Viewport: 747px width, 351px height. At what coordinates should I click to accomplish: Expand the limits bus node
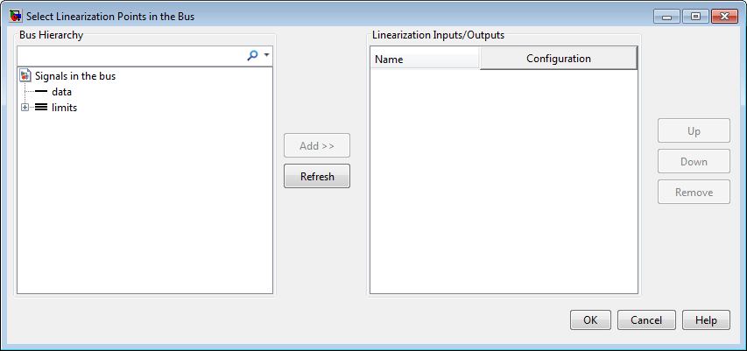[25, 108]
